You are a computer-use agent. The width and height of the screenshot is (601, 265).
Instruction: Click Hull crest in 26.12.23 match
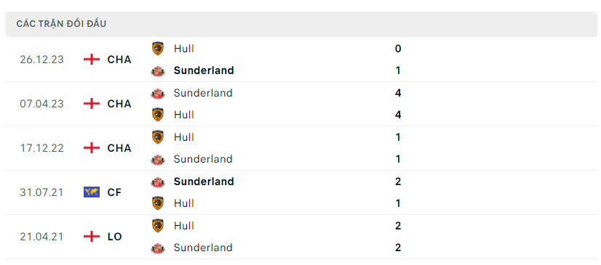[158, 49]
